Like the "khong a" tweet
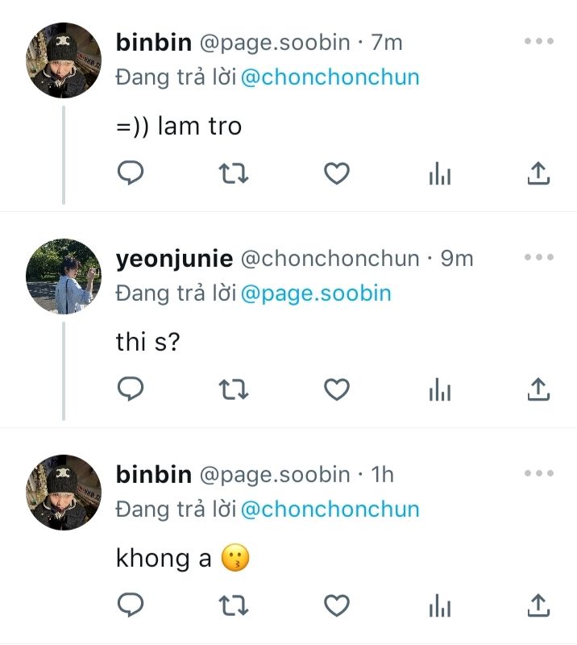The height and width of the screenshot is (645, 577). tap(336, 605)
